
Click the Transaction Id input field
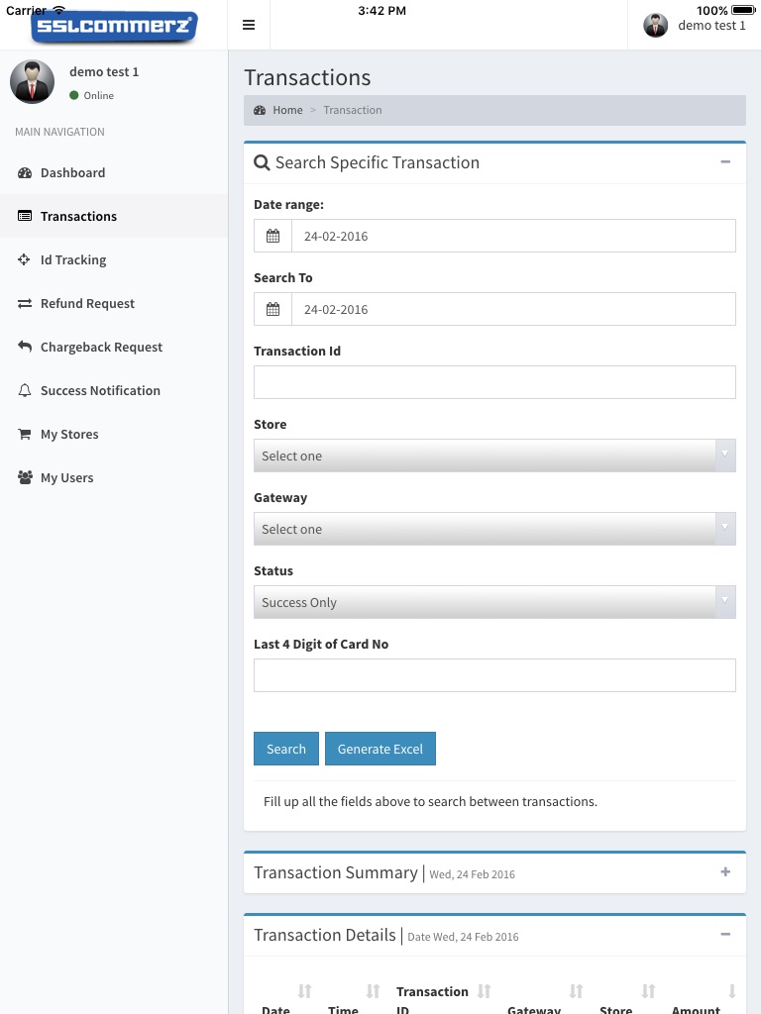point(494,382)
